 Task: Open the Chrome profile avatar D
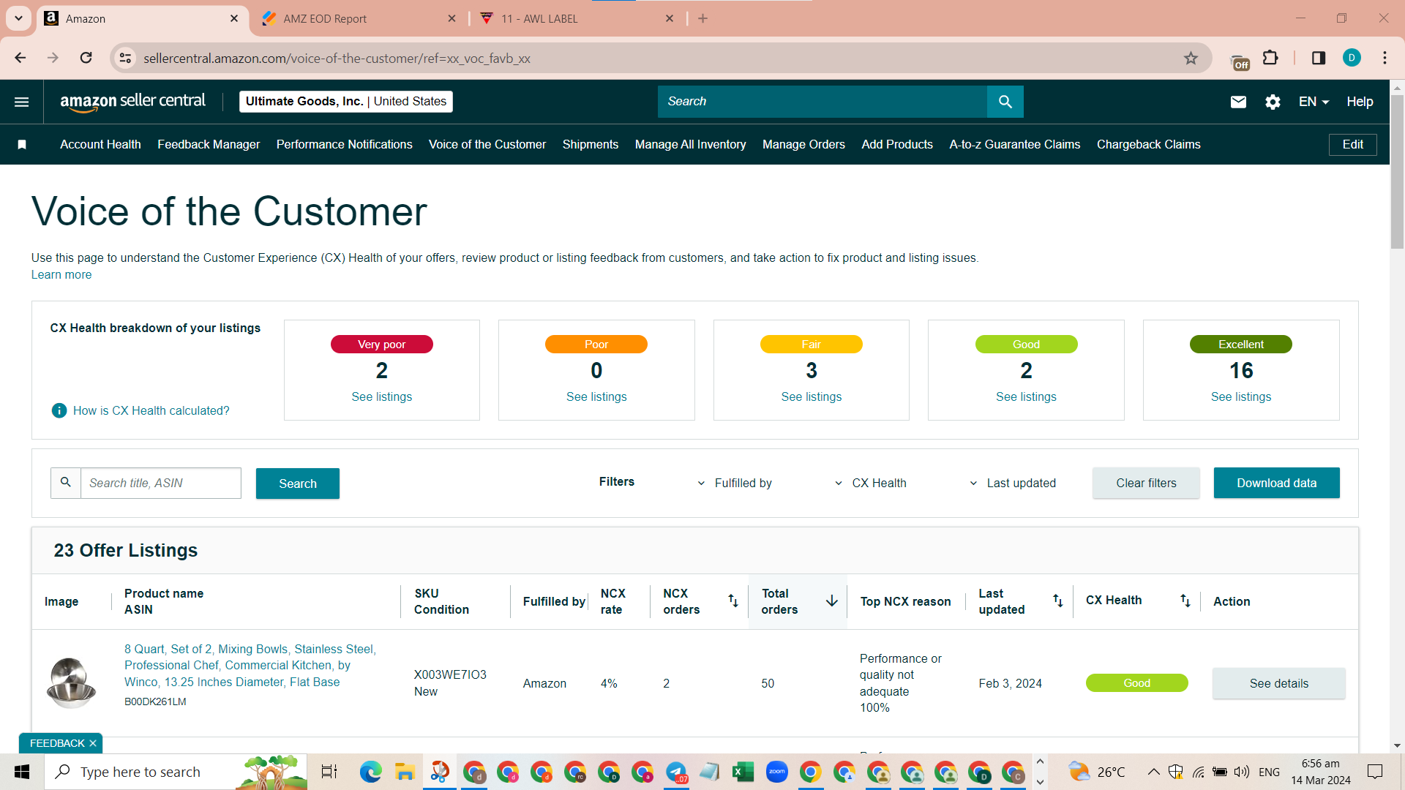(x=1352, y=58)
